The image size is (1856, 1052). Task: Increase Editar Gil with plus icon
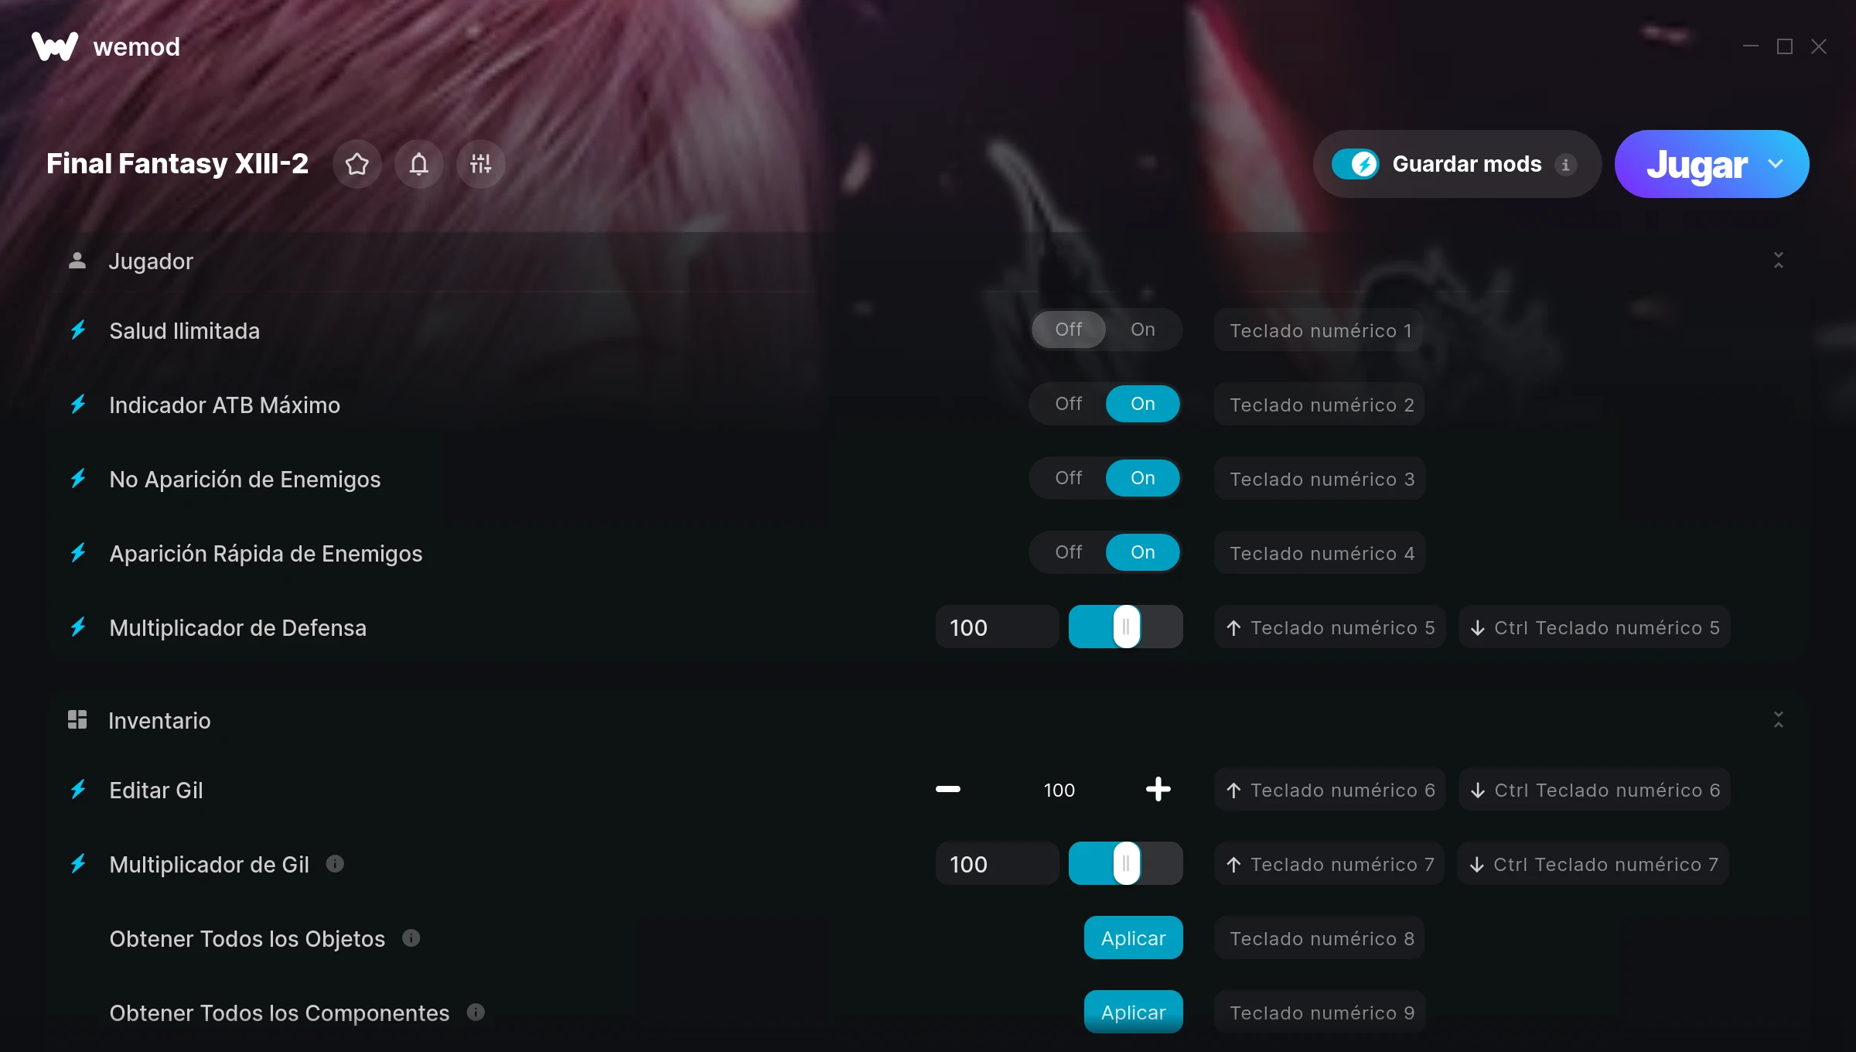(x=1158, y=789)
